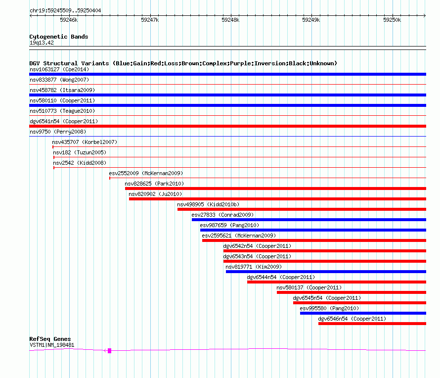Screen dimensions: 440x378
Task: Open dgv6545n54 (Cooper2011) entry
Action: pos(327,298)
